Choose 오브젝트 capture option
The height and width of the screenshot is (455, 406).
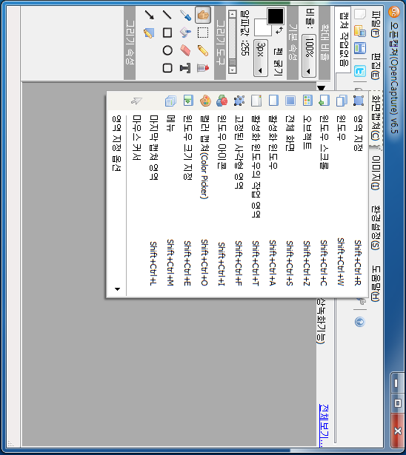(x=307, y=195)
